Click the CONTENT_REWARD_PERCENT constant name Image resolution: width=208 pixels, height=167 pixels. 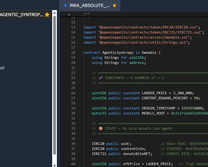tap(165, 98)
